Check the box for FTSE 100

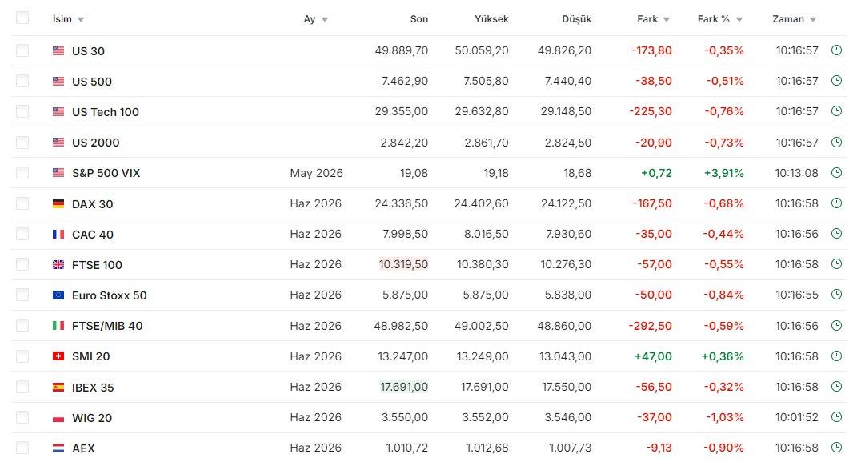click(x=22, y=264)
